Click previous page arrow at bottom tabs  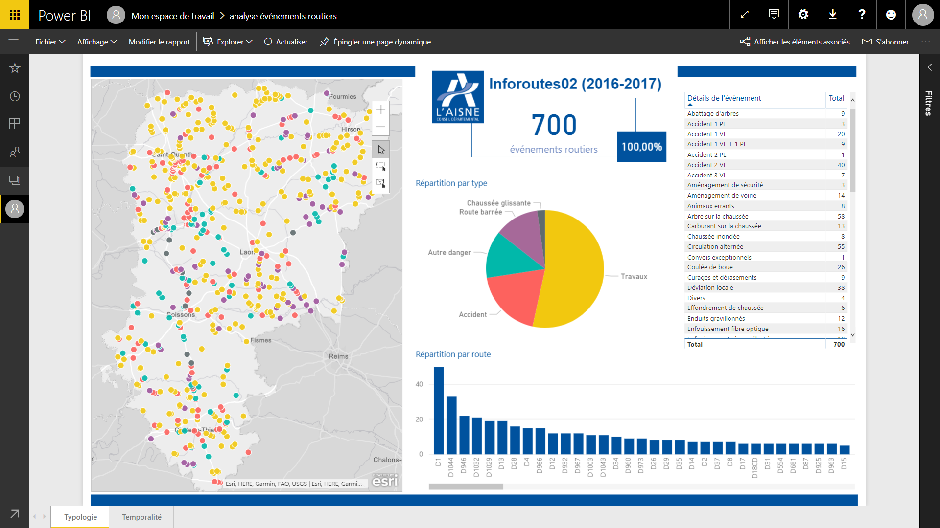(x=34, y=517)
